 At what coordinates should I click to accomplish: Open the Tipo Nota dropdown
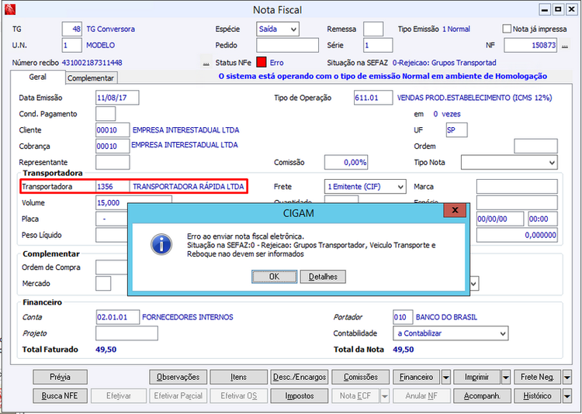(x=509, y=163)
